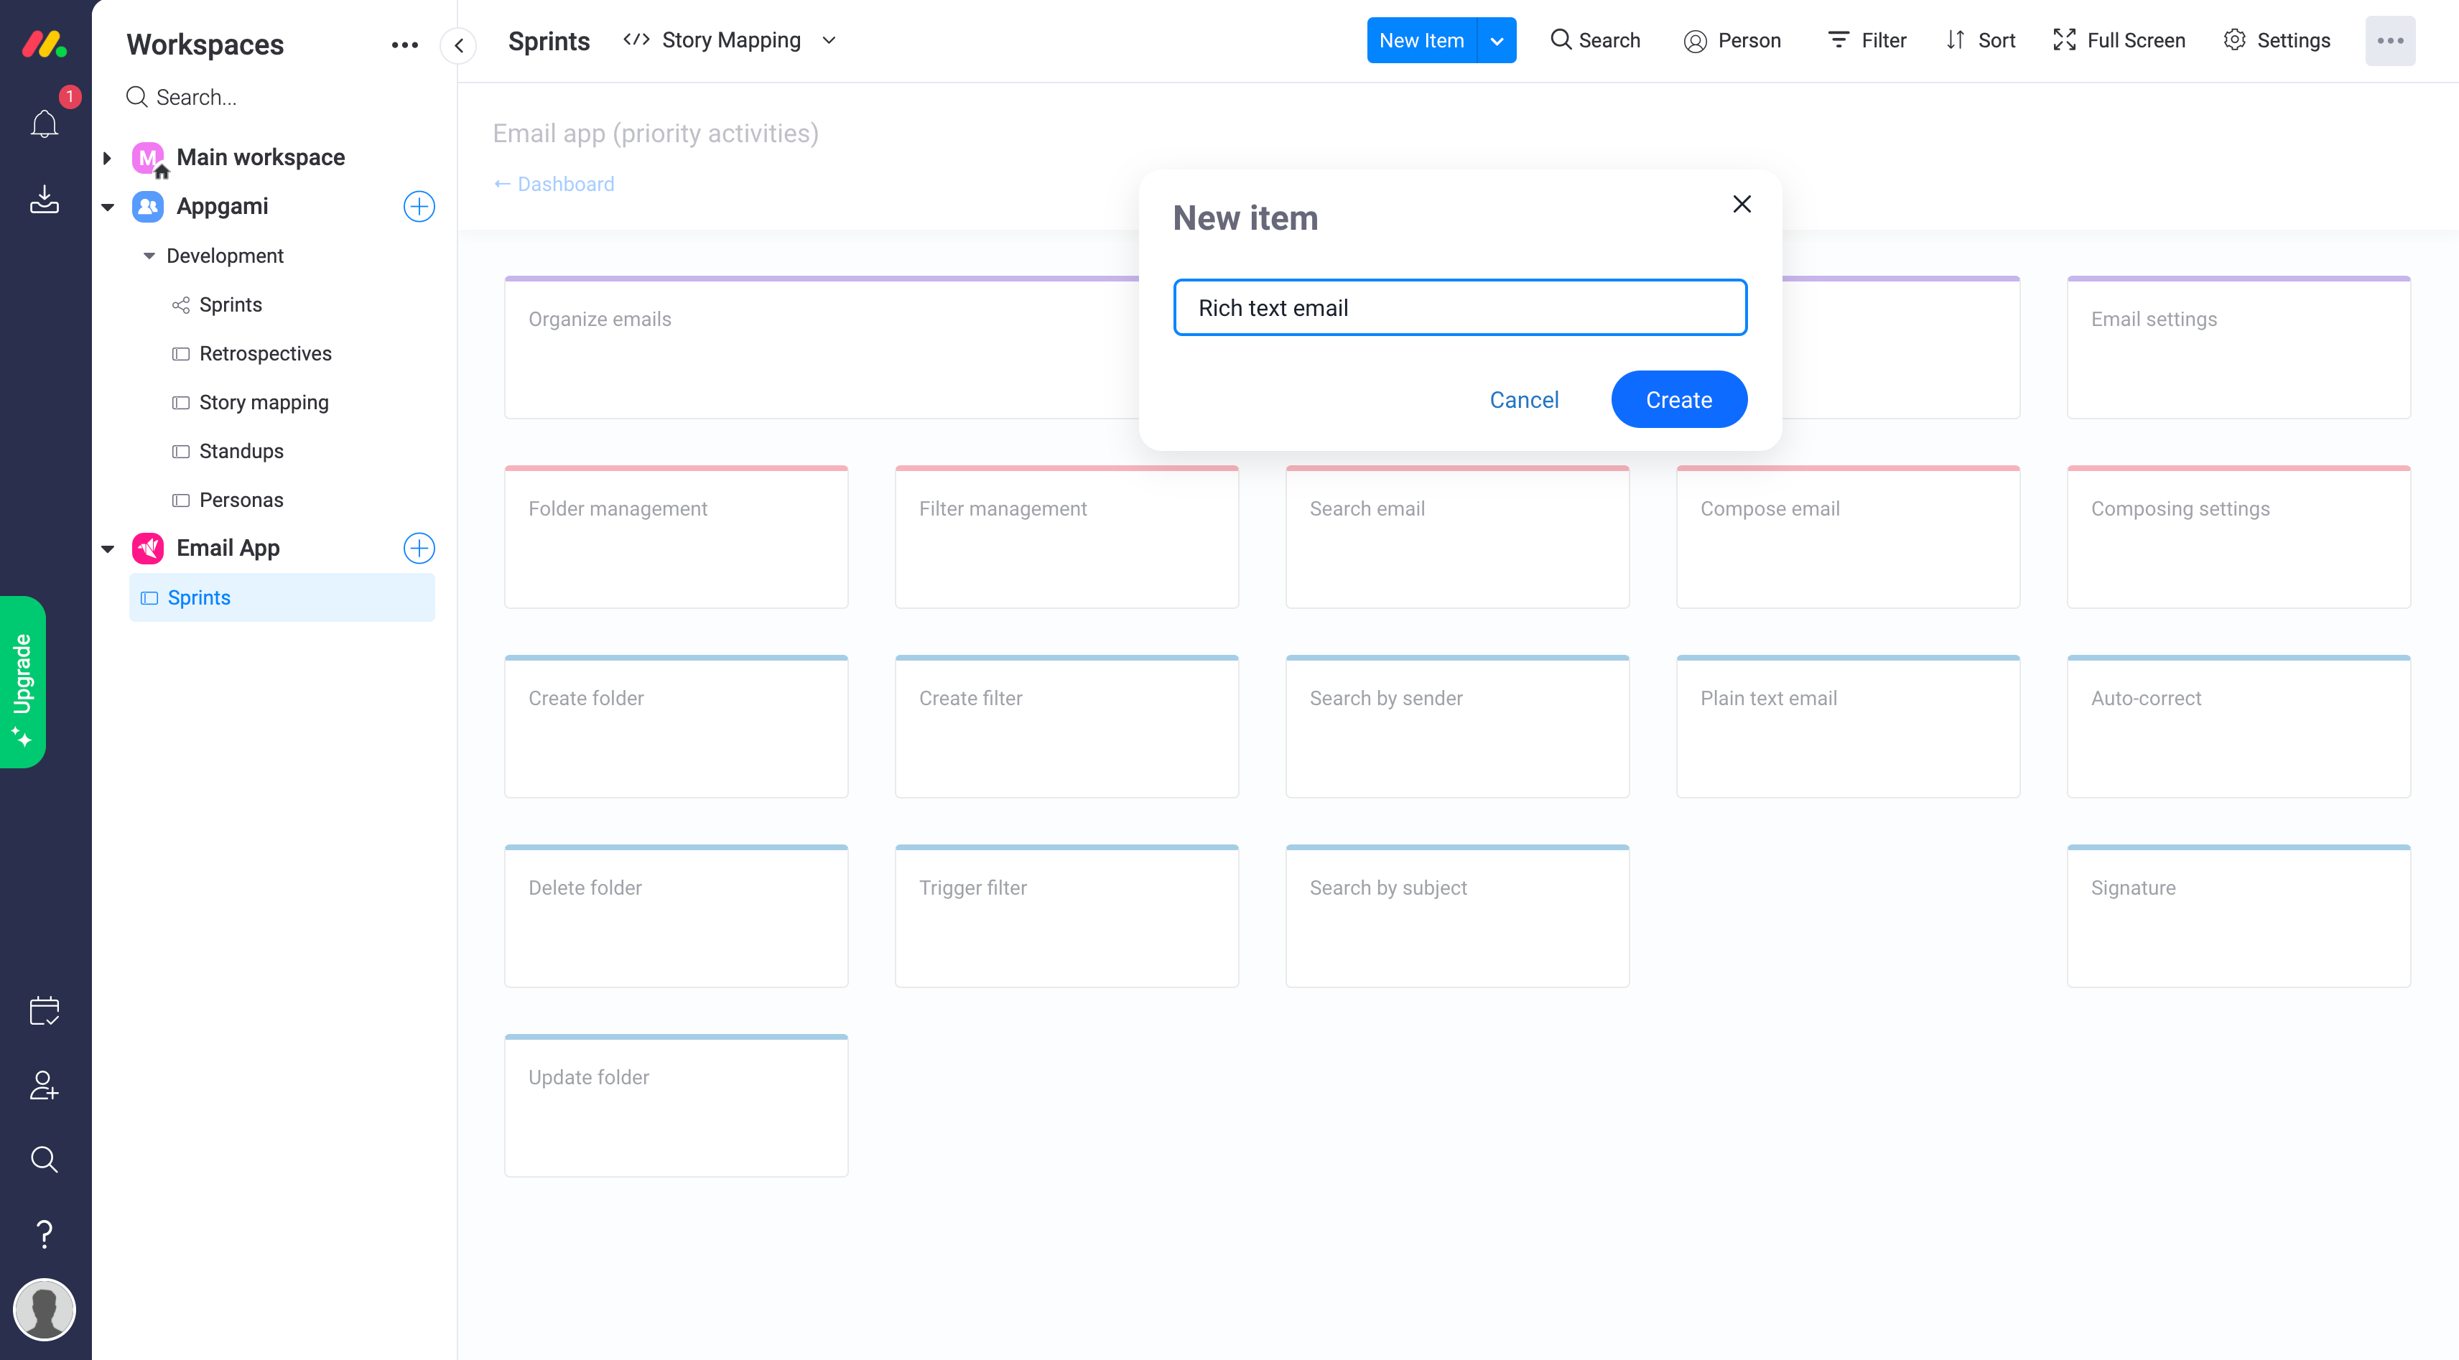The width and height of the screenshot is (2459, 1360).
Task: Click the invite members icon
Action: [x=44, y=1085]
